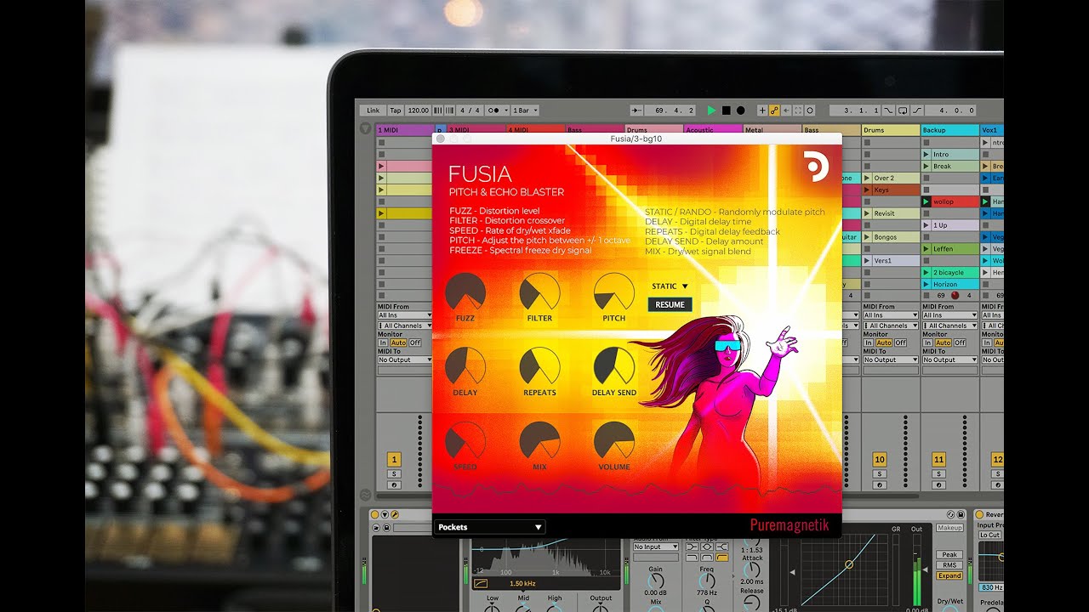Toggle track 10 activator button
Viewport: 1089px width, 612px height.
(880, 459)
